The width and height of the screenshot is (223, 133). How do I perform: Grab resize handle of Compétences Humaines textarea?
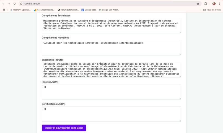coord(180,54)
